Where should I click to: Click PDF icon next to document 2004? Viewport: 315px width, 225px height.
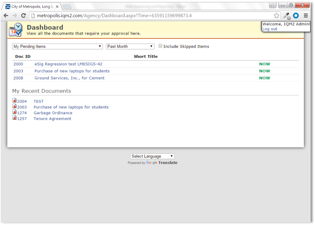pyautogui.click(x=15, y=100)
